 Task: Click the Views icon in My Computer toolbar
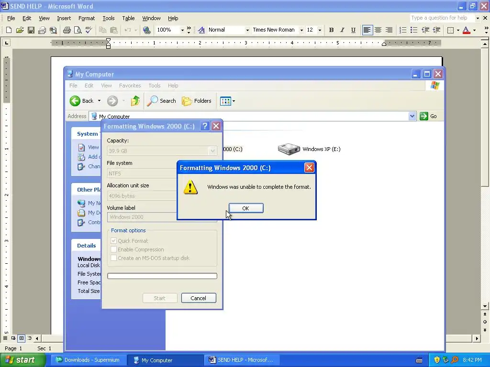tap(225, 101)
